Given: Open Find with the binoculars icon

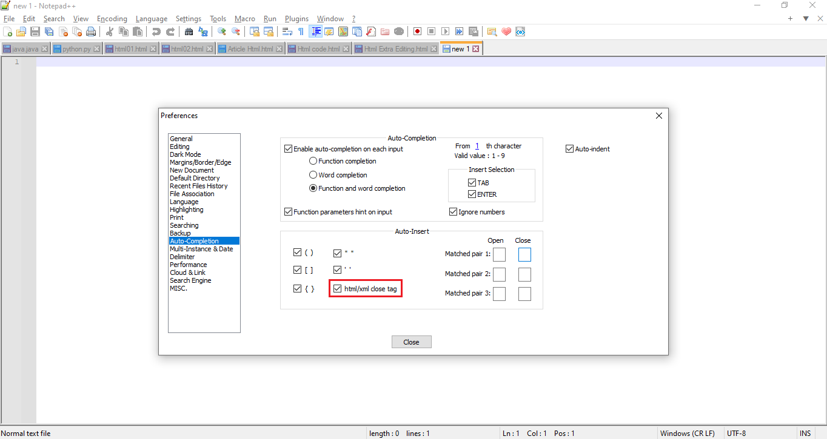Looking at the screenshot, I should pos(189,31).
